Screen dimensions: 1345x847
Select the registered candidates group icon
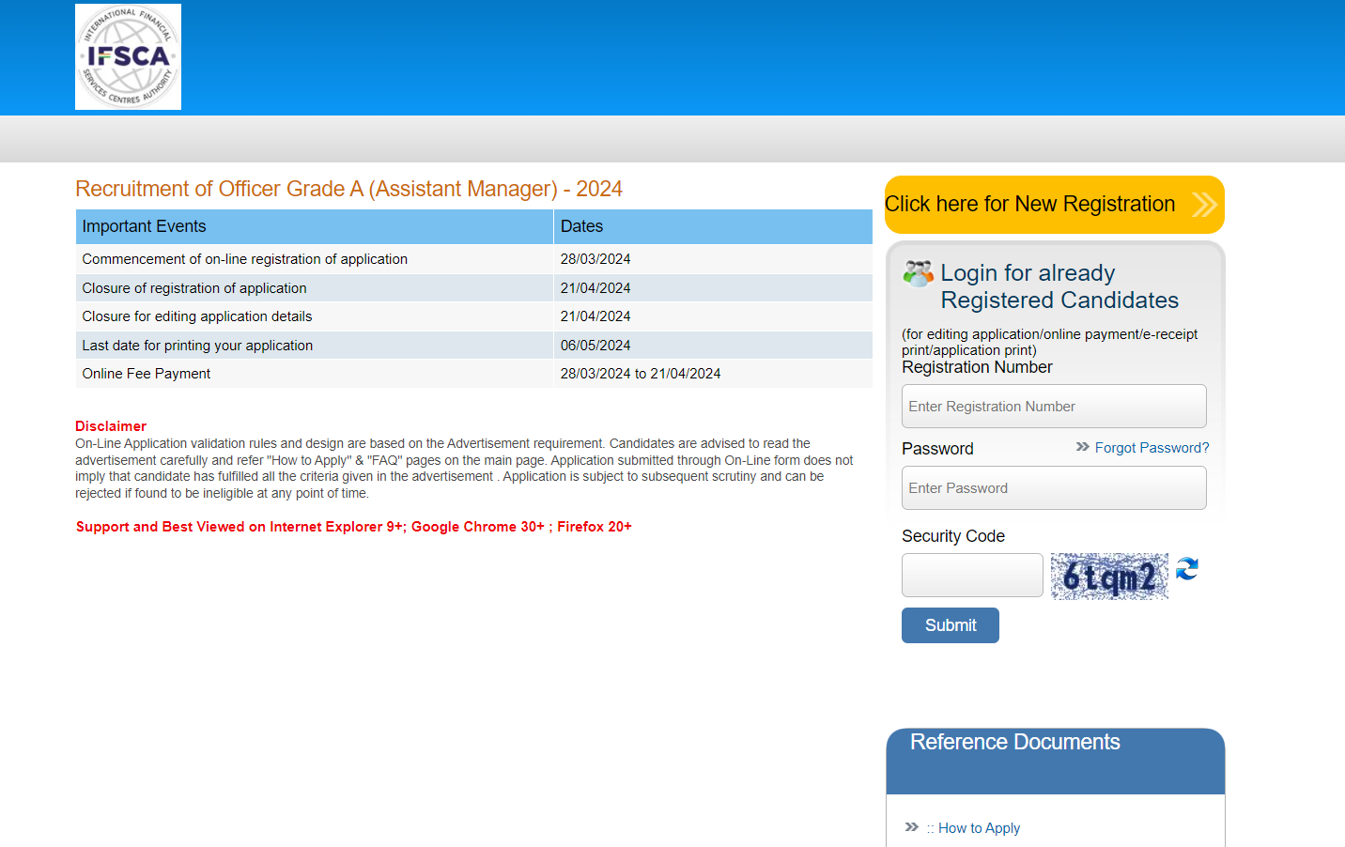(x=916, y=273)
